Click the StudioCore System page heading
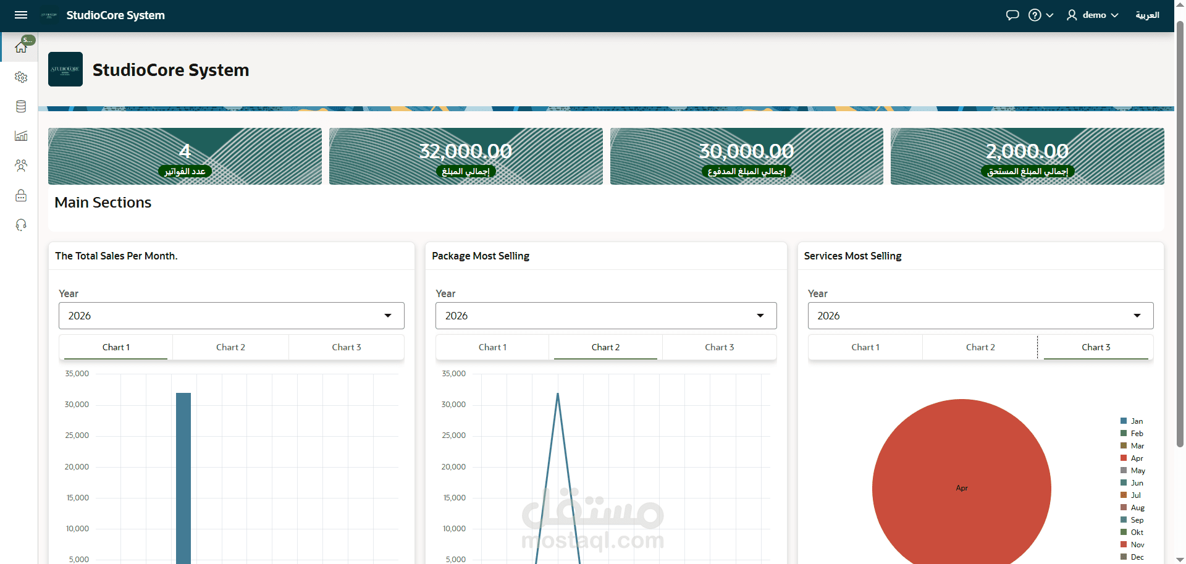This screenshot has width=1186, height=564. [171, 70]
